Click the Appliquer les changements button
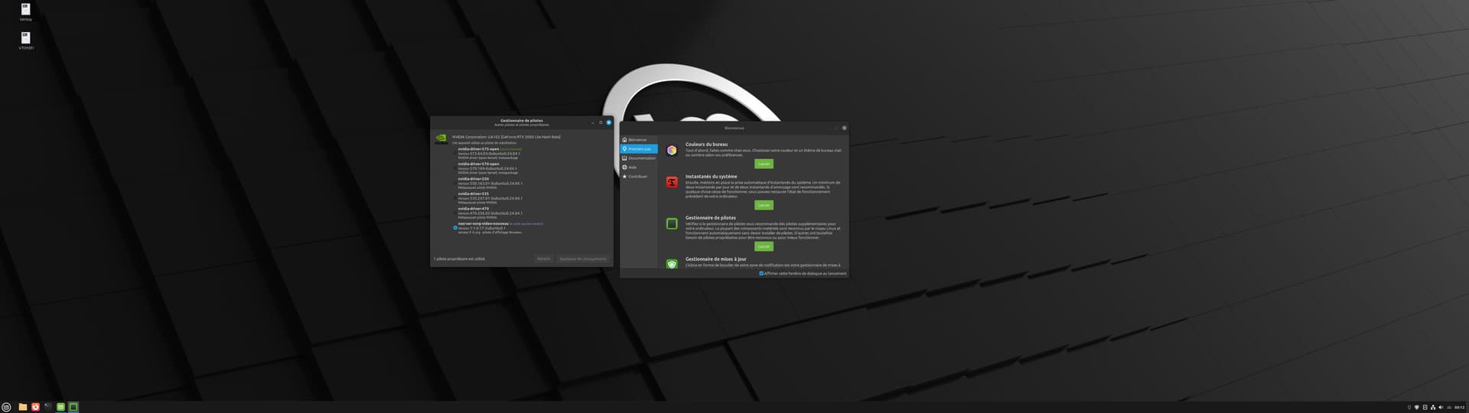Screen dimensions: 1469x413 click(x=583, y=259)
